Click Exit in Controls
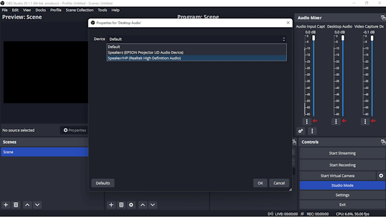Screen dimensions: 386x217 tap(342, 205)
